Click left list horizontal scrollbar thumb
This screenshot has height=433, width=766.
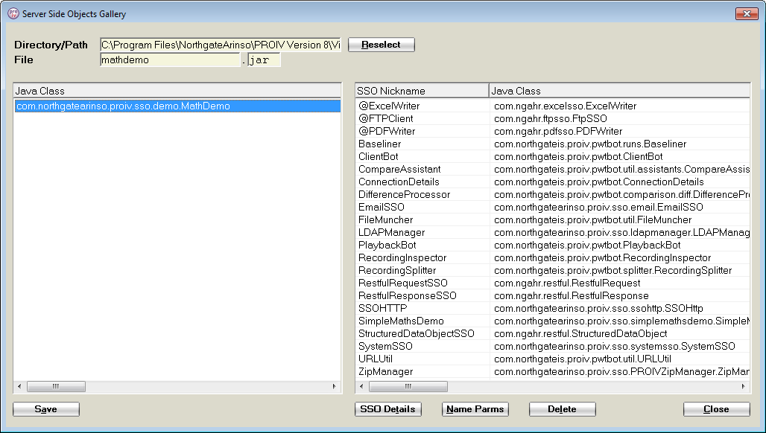click(x=56, y=387)
